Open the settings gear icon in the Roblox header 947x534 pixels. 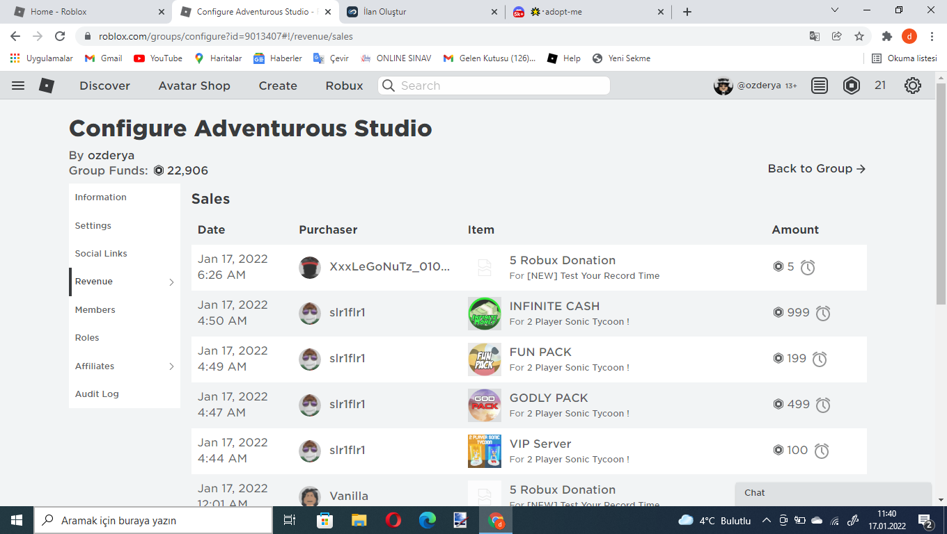tap(913, 86)
